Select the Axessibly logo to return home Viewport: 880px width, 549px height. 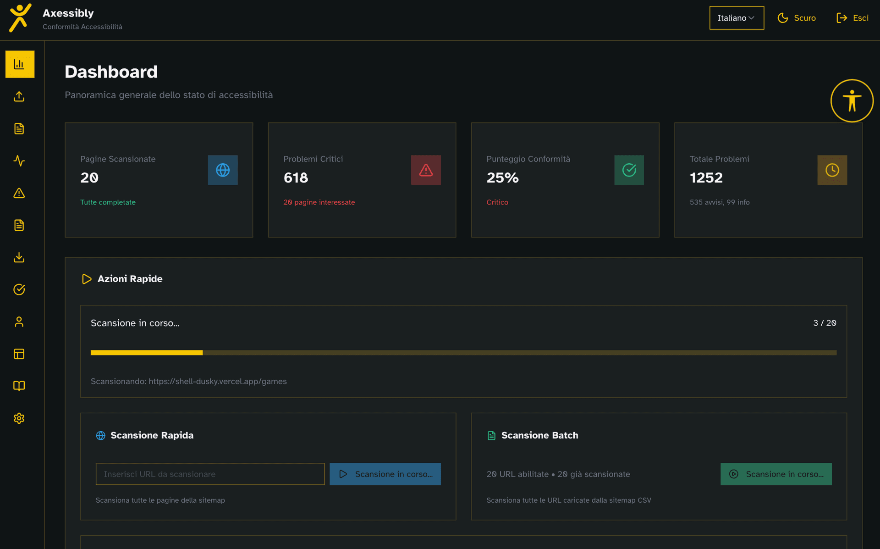click(x=20, y=18)
